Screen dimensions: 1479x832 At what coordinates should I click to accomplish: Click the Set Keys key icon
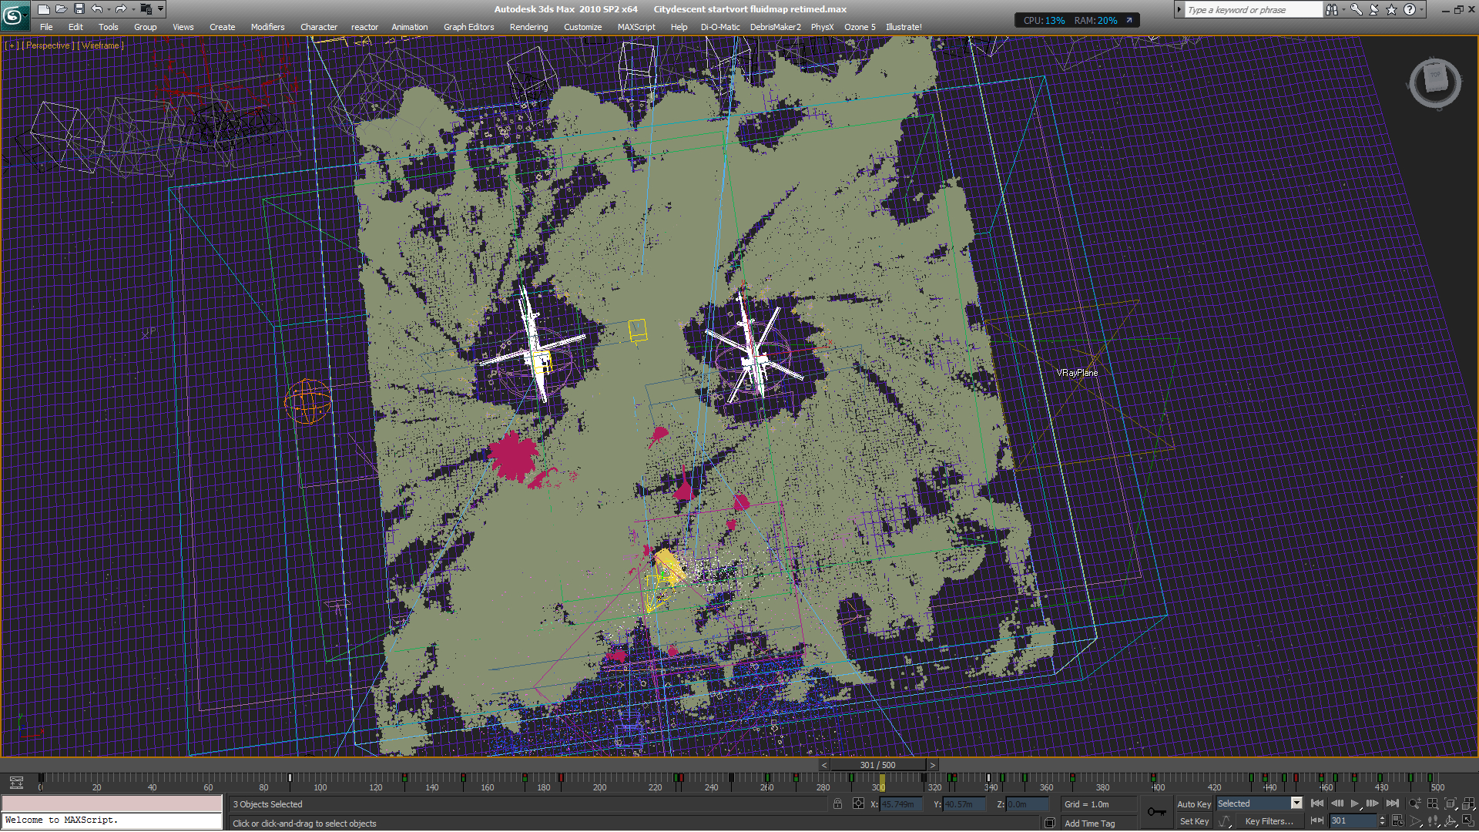coord(1156,812)
